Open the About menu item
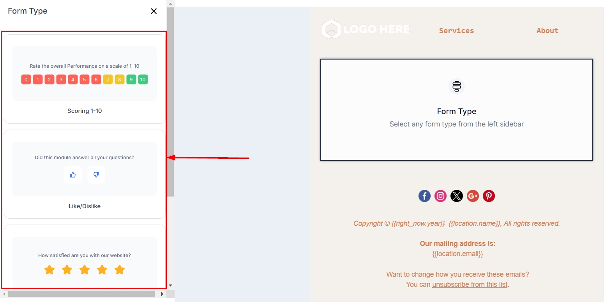This screenshot has height=302, width=604. point(547,31)
